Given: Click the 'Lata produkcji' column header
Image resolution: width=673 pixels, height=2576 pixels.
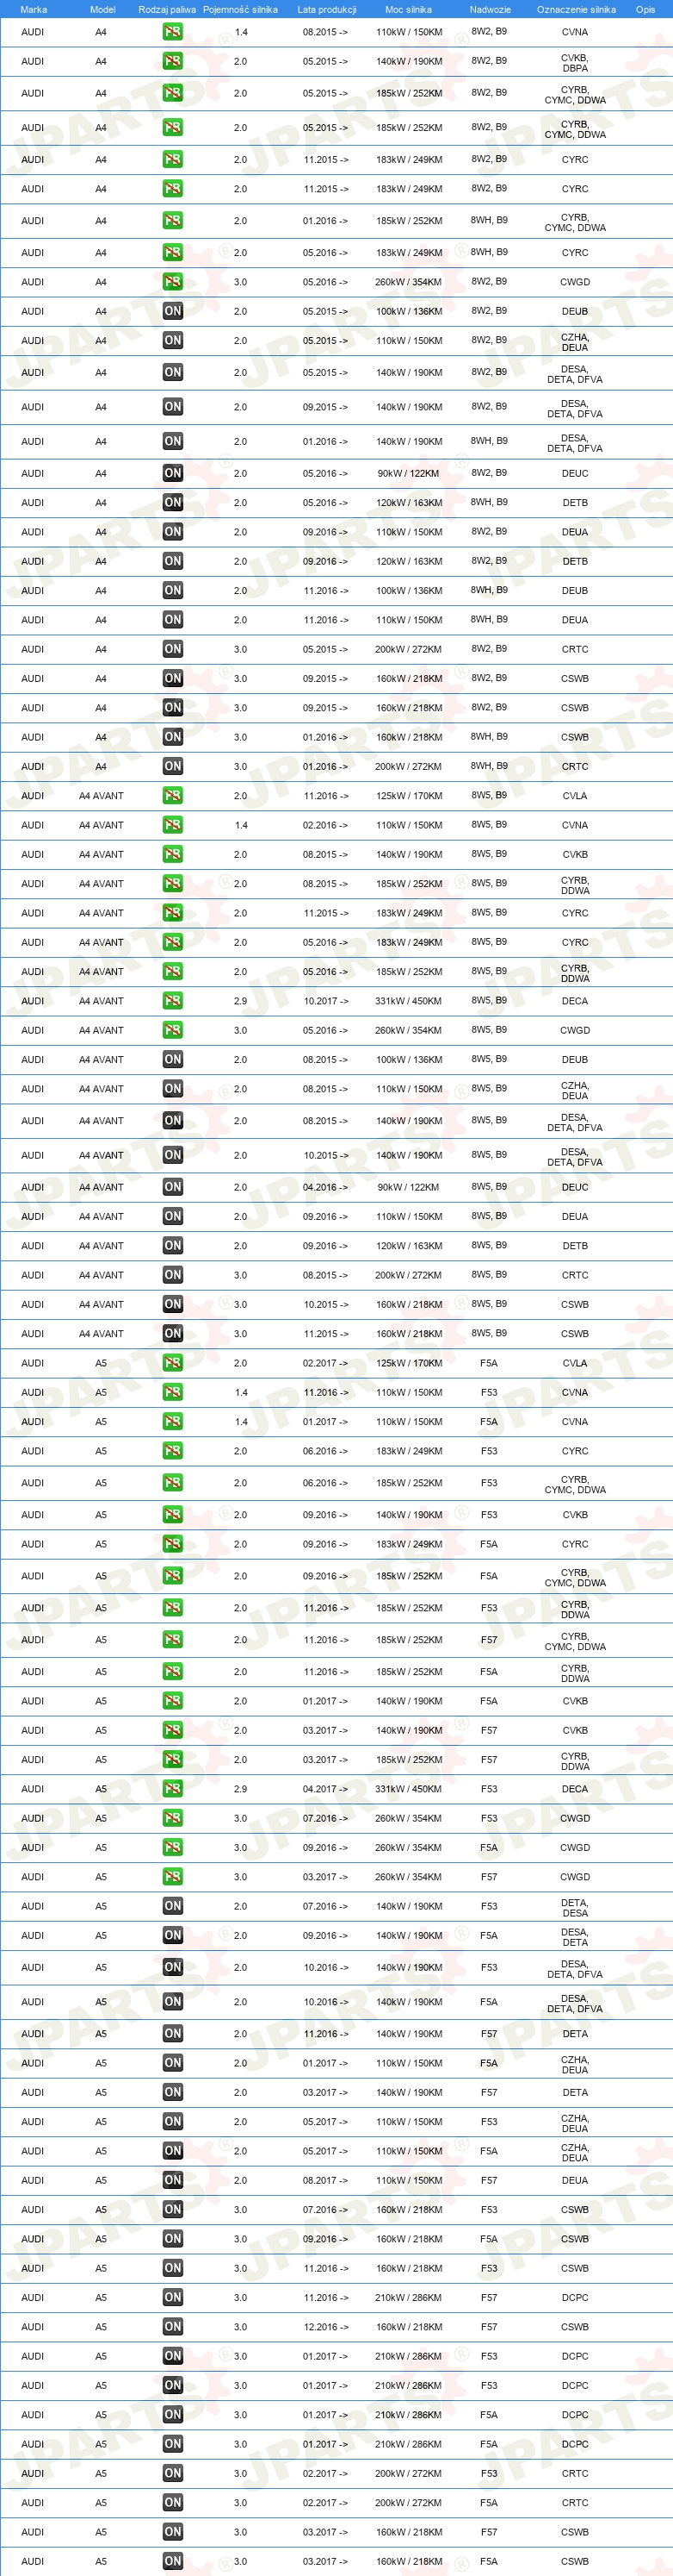Looking at the screenshot, I should click(x=326, y=9).
